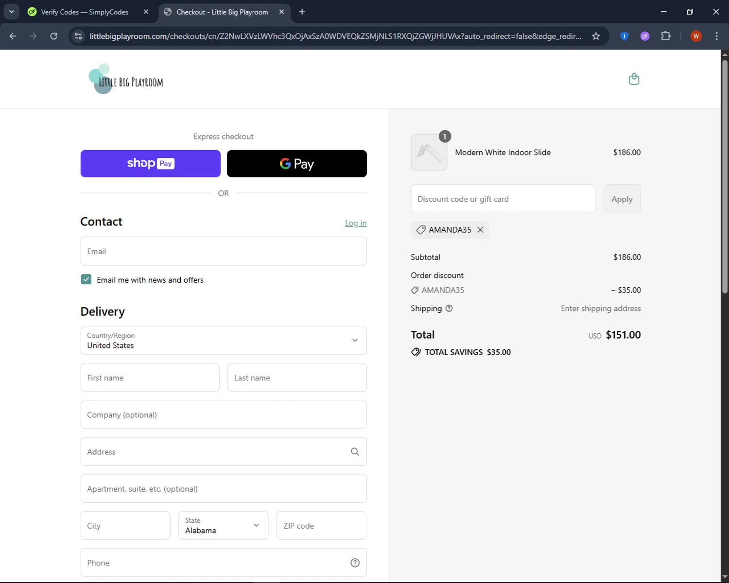The width and height of the screenshot is (729, 583).
Task: Click the Express checkout label
Action: [224, 137]
